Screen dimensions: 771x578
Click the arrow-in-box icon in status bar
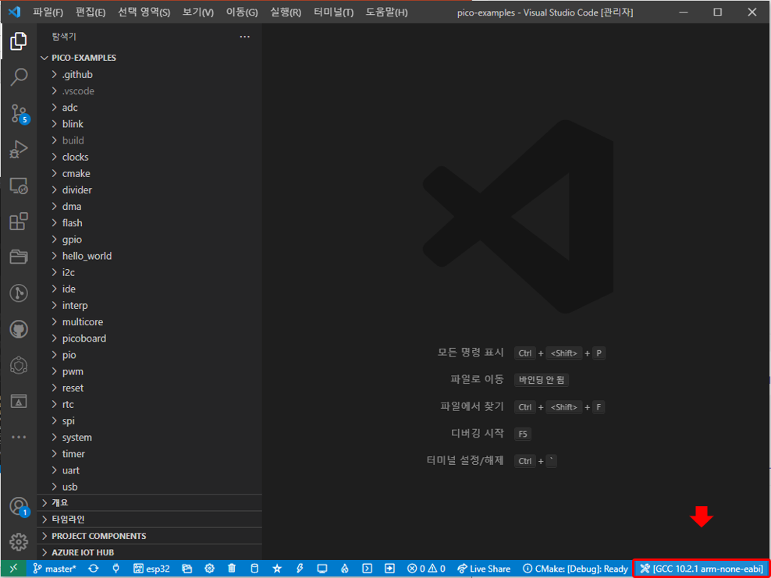(389, 569)
